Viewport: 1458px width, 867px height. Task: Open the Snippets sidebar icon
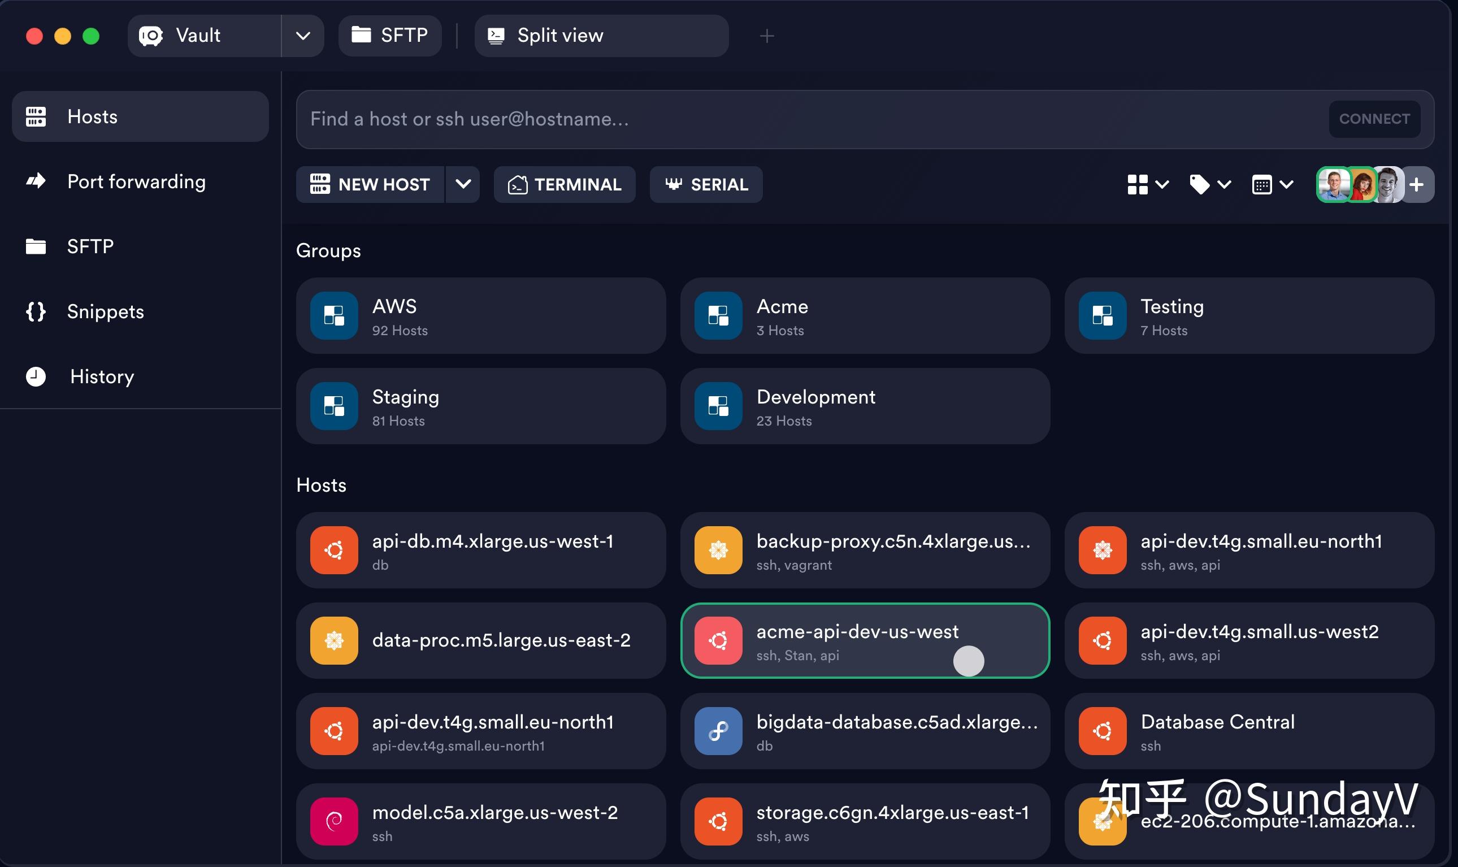(36, 311)
